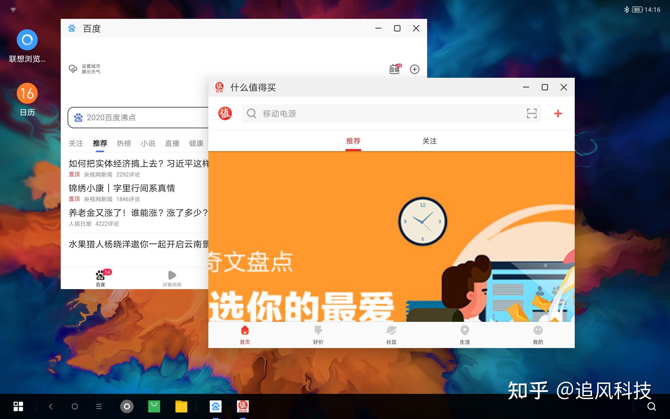Minimize the 百度 window
Screen dimensions: 670x419
pyautogui.click(x=378, y=28)
